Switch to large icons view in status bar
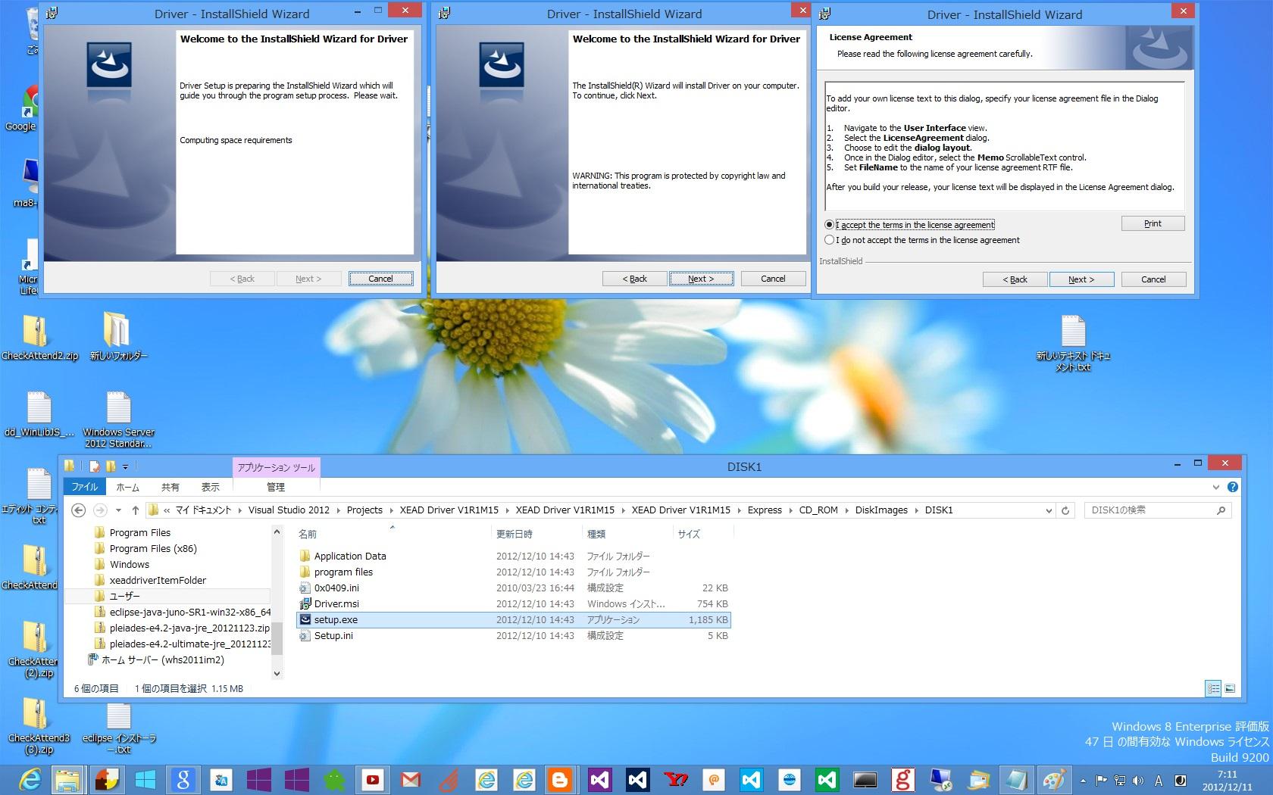The height and width of the screenshot is (795, 1273). tap(1230, 688)
